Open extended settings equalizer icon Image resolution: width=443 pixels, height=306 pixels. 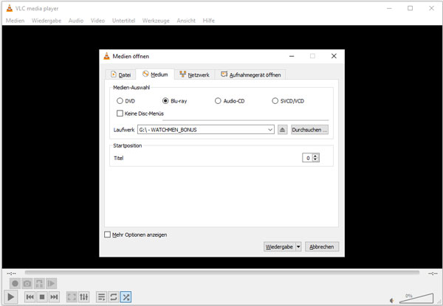coord(84,297)
